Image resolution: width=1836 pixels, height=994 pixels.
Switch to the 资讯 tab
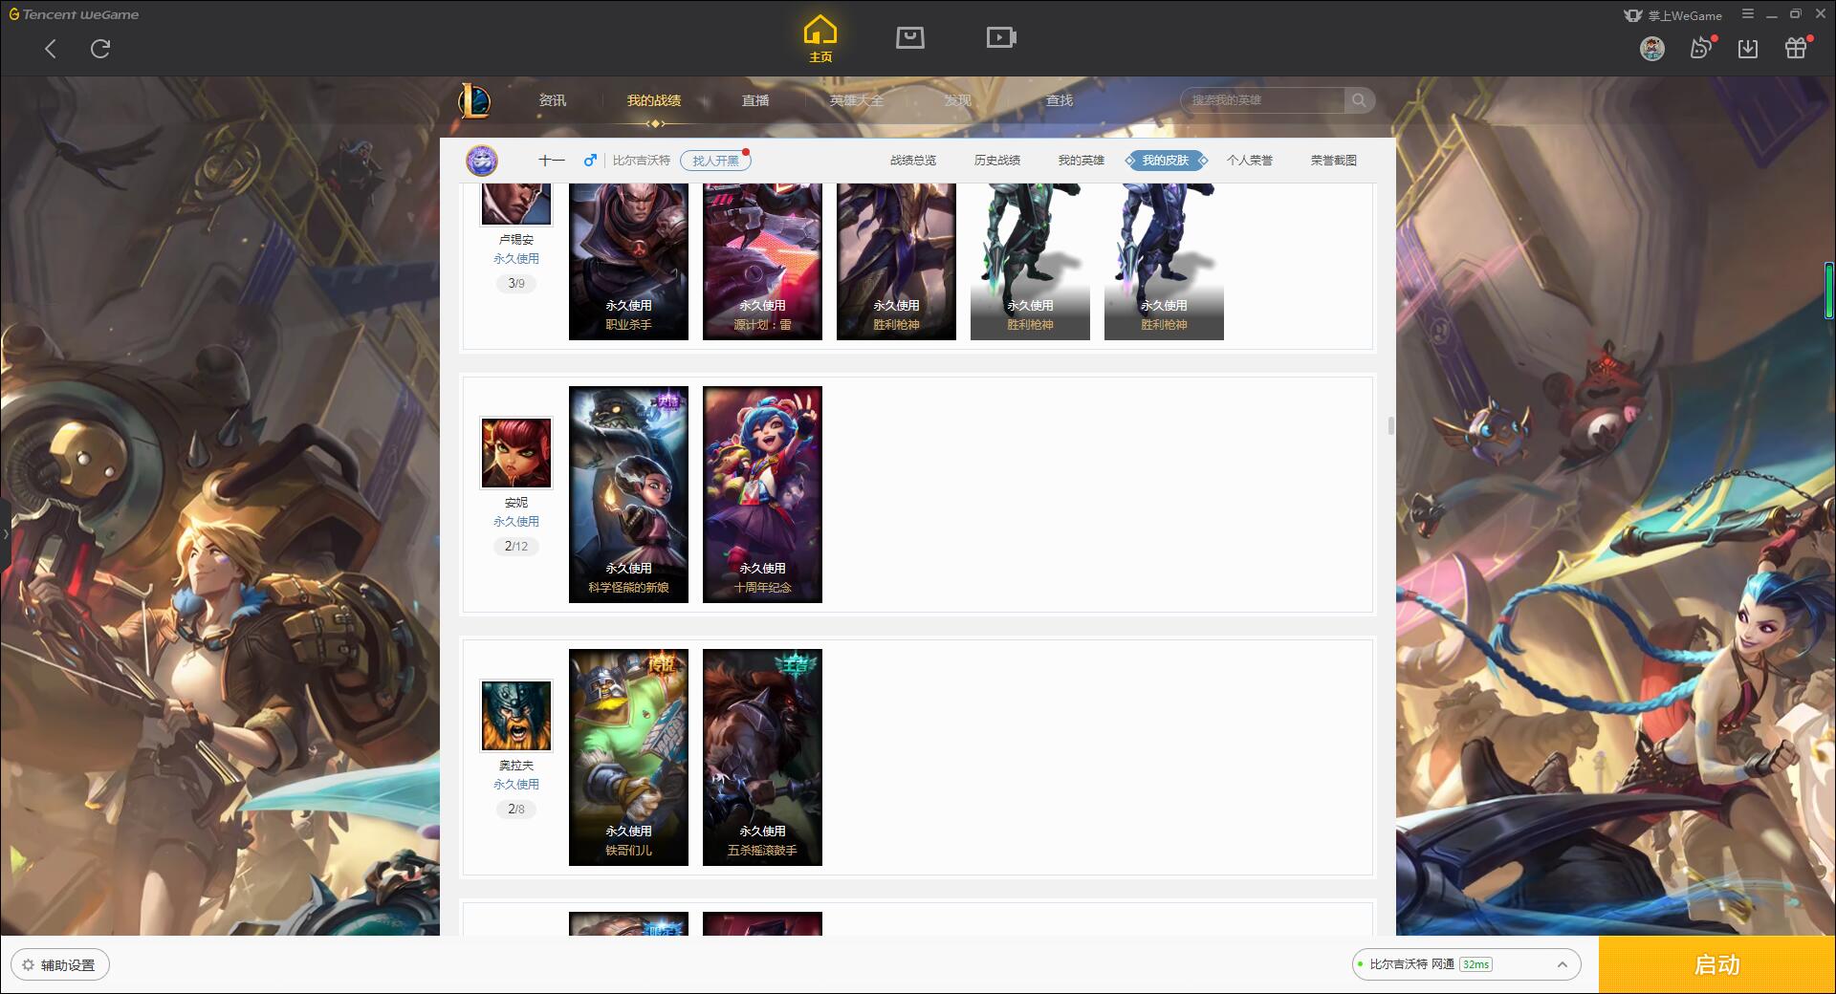[x=553, y=100]
